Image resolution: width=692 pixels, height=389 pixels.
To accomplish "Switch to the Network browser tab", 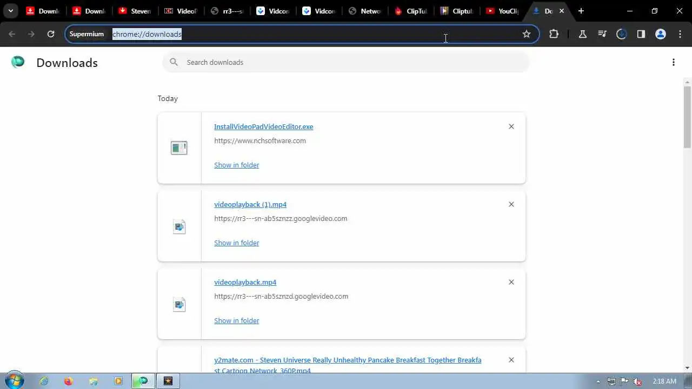I will 365,11.
